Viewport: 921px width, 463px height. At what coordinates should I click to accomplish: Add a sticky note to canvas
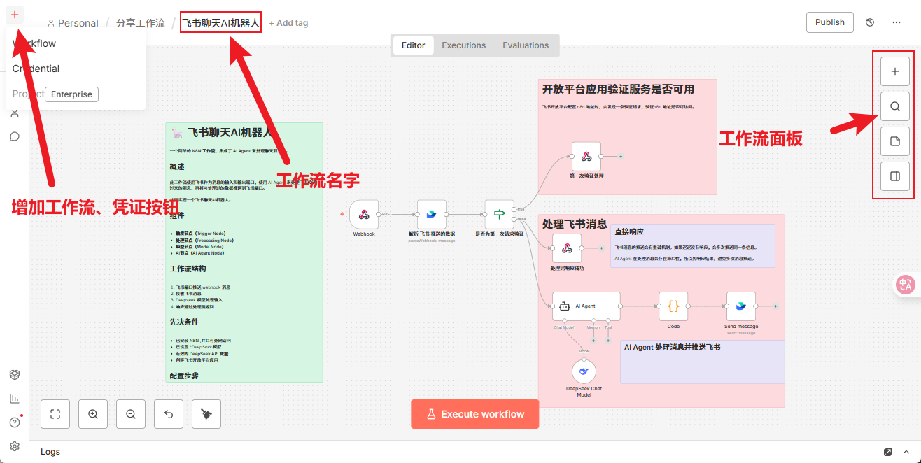(x=894, y=141)
